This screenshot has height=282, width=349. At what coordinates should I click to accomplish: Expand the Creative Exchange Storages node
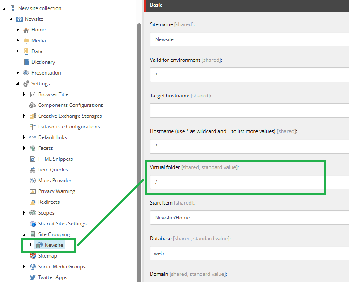point(24,116)
